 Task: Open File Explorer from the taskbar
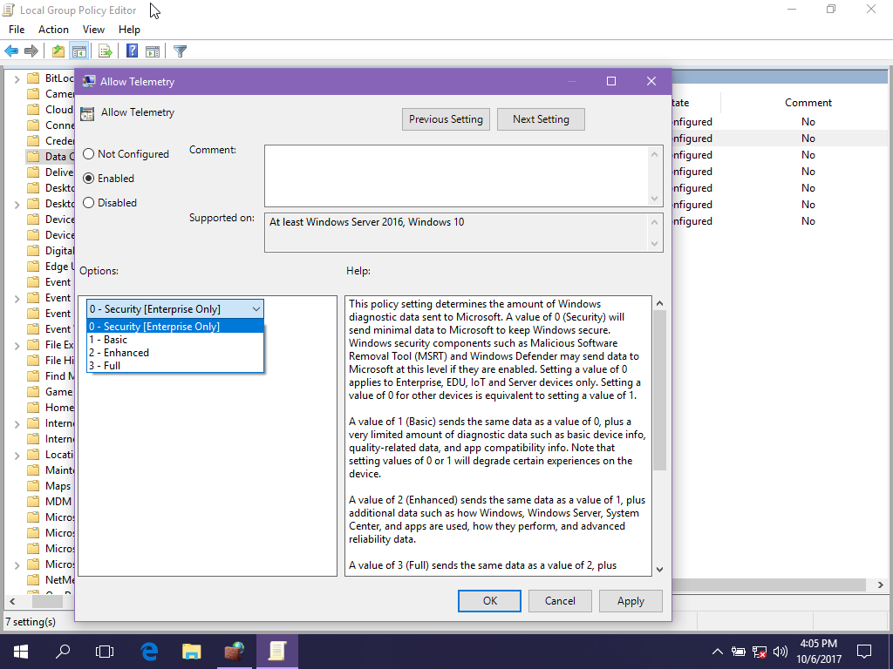pyautogui.click(x=191, y=652)
